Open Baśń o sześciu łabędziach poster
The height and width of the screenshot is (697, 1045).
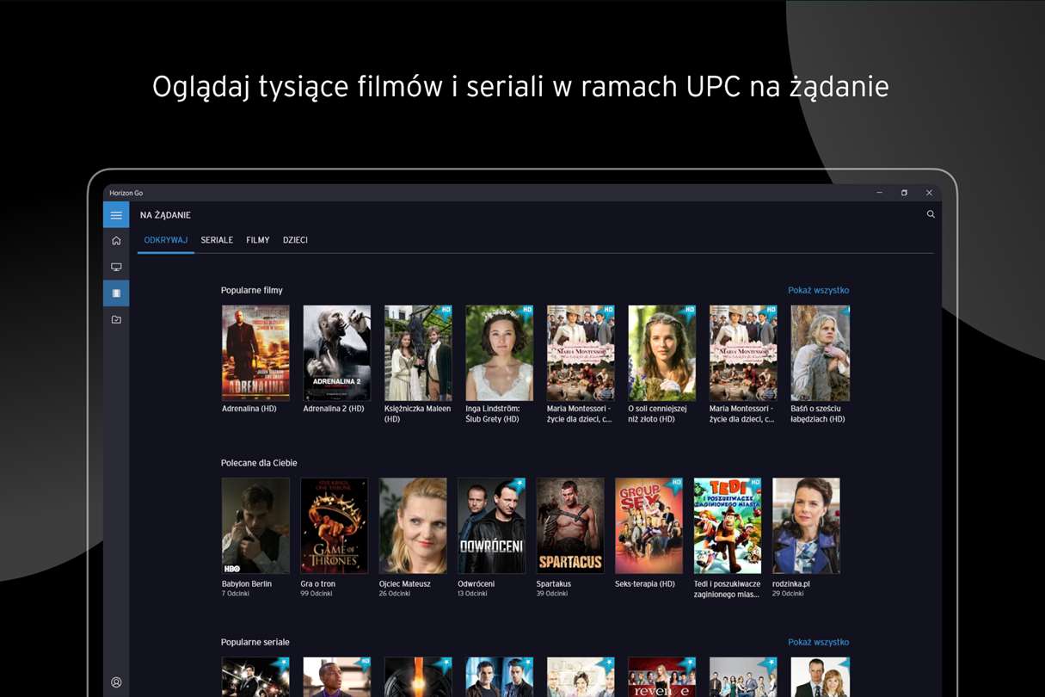pyautogui.click(x=821, y=353)
